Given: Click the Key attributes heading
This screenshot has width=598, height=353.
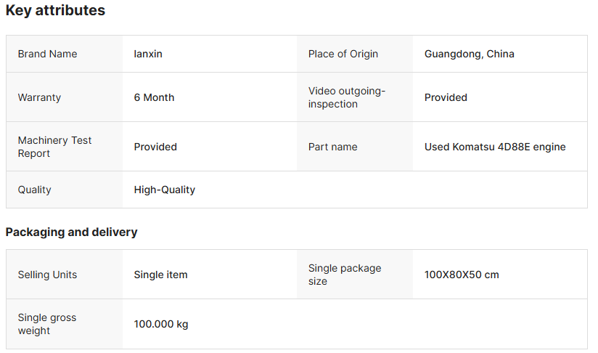Looking at the screenshot, I should (x=55, y=11).
